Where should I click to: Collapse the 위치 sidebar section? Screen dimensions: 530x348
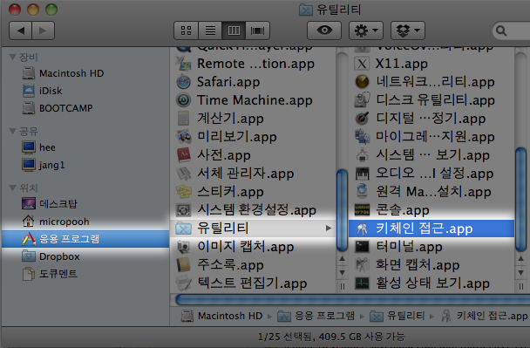[x=13, y=188]
